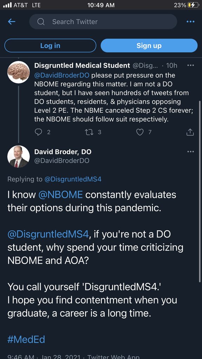The width and height of the screenshot is (202, 359).
Task: Open more options on Disgruntled Medical Student tweet
Action: tap(190, 65)
